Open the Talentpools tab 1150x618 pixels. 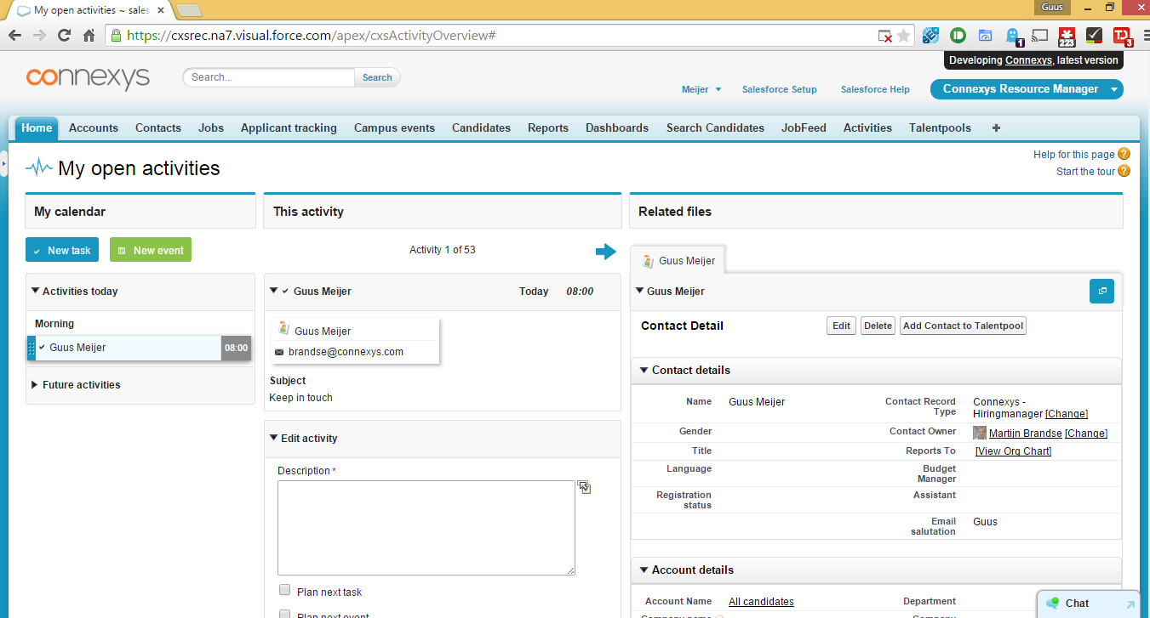(x=940, y=128)
